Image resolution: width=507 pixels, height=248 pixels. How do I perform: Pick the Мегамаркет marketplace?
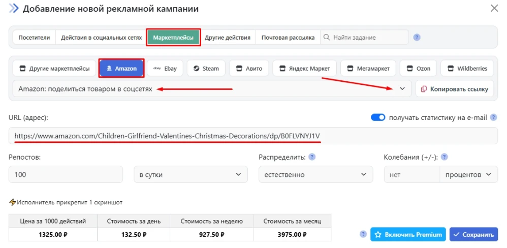[x=368, y=69]
